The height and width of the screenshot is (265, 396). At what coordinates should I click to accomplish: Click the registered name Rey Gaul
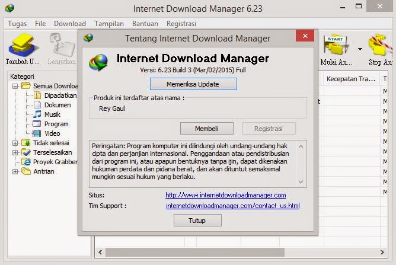[112, 108]
